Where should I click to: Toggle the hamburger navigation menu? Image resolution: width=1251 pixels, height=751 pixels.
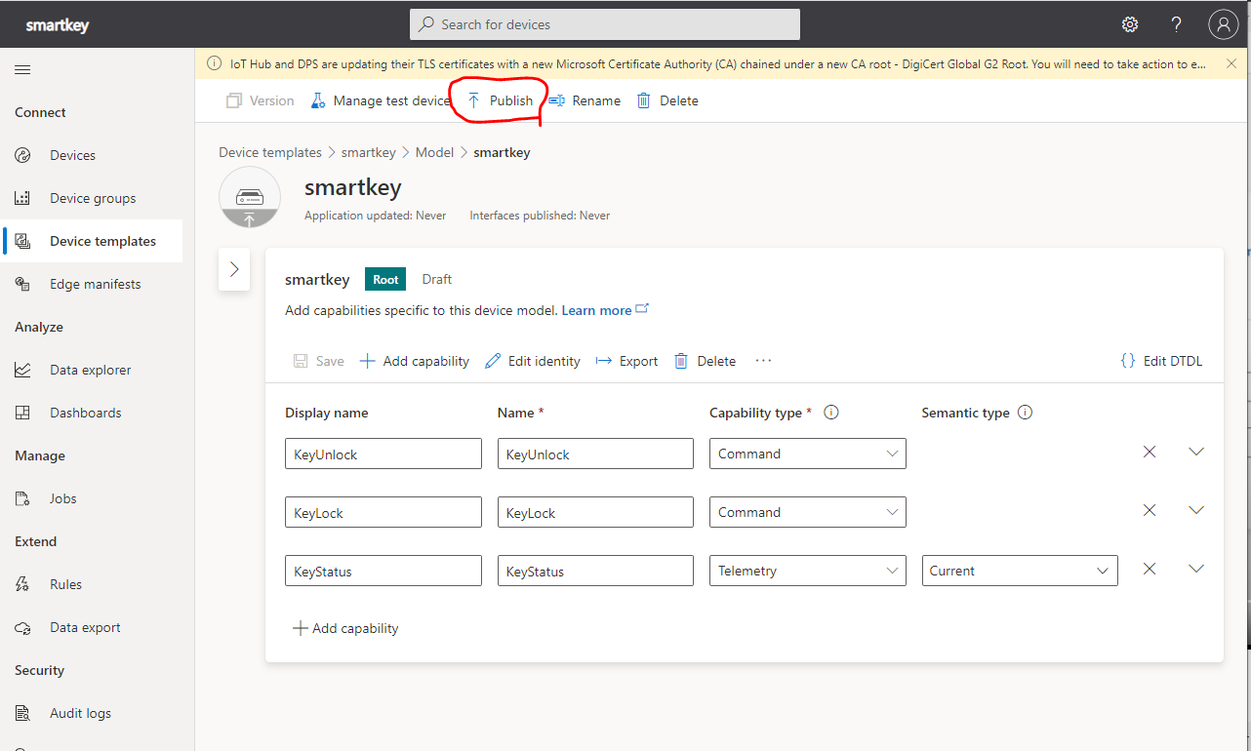click(22, 69)
